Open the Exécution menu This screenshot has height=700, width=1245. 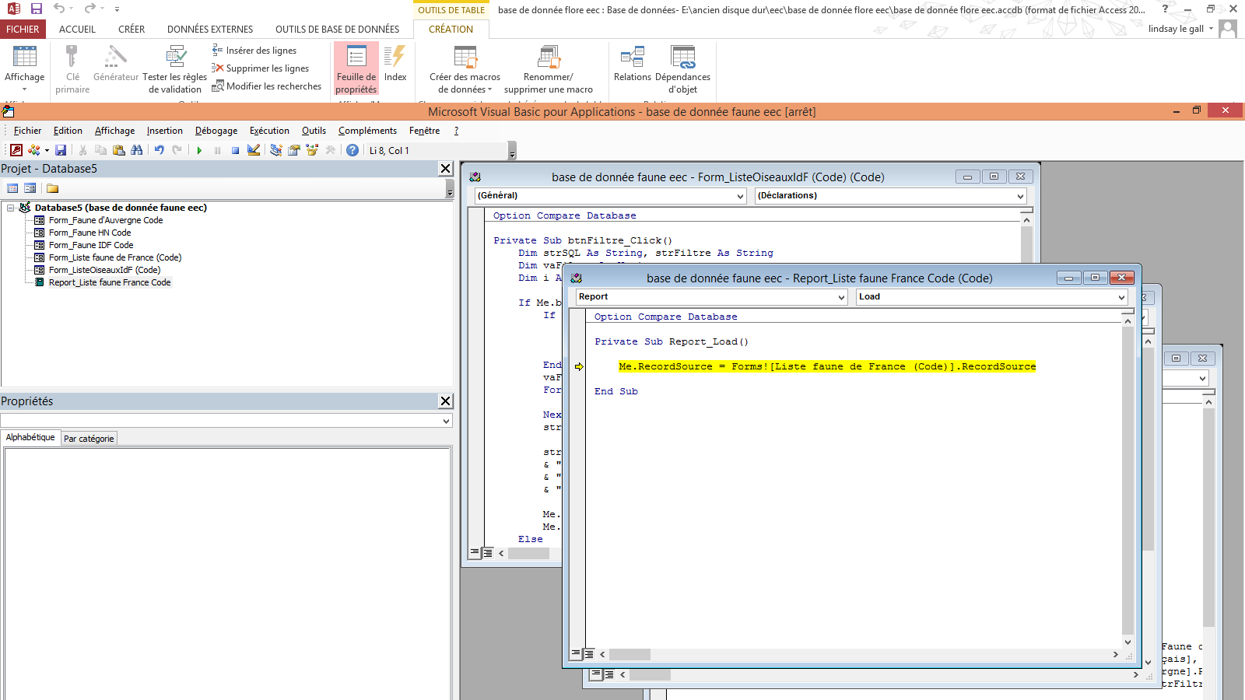point(269,131)
